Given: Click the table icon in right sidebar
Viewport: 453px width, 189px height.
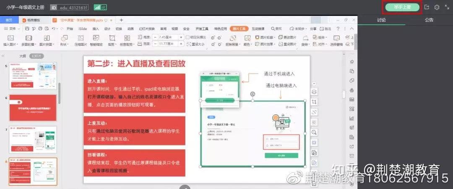Looking at the screenshot, I should (x=351, y=100).
